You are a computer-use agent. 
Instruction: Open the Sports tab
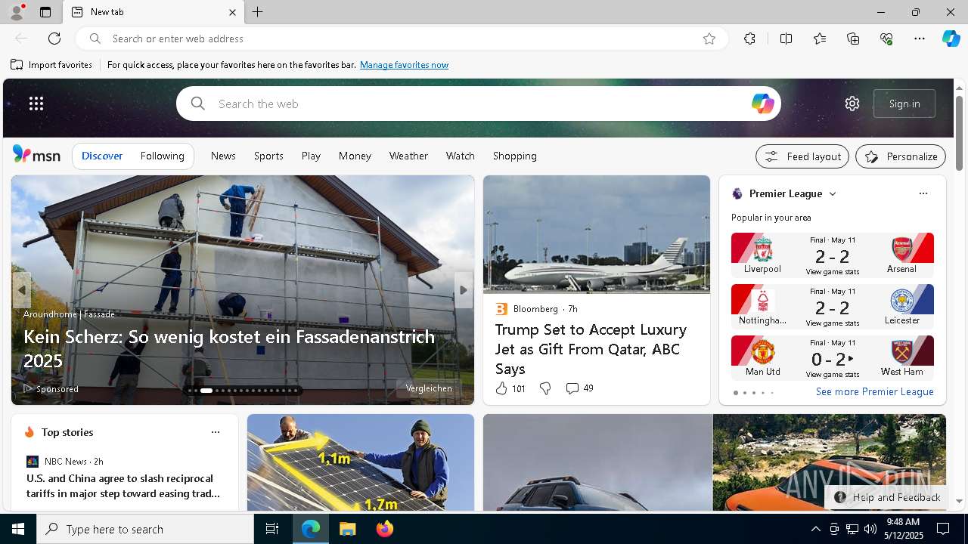(x=268, y=156)
